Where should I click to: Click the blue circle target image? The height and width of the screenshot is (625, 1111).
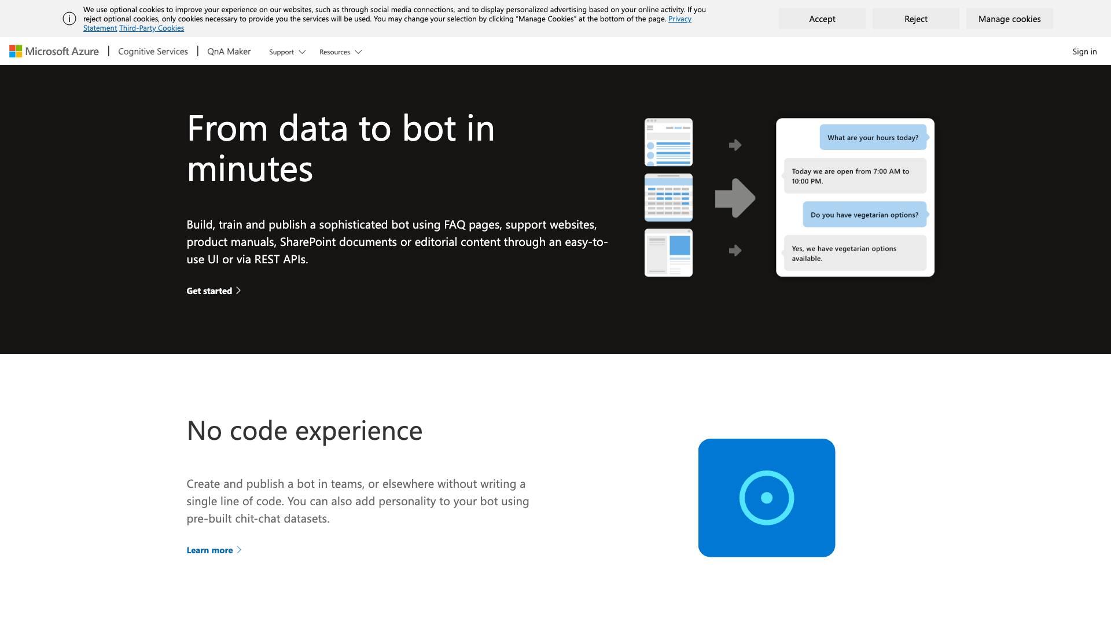point(766,498)
